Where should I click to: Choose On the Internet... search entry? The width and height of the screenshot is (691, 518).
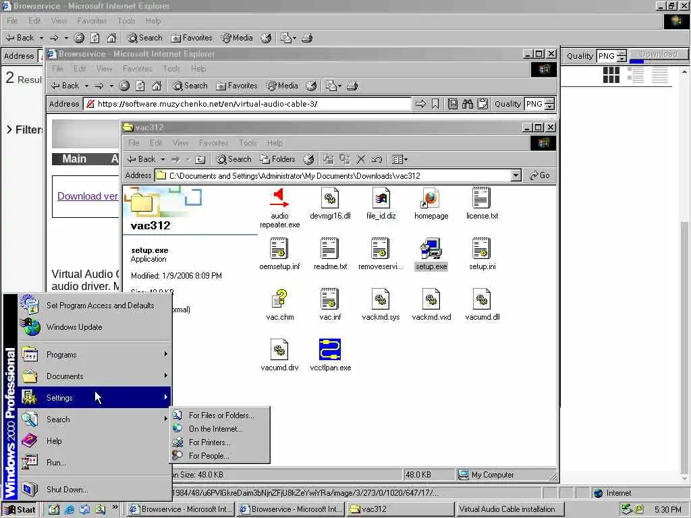pyautogui.click(x=221, y=428)
